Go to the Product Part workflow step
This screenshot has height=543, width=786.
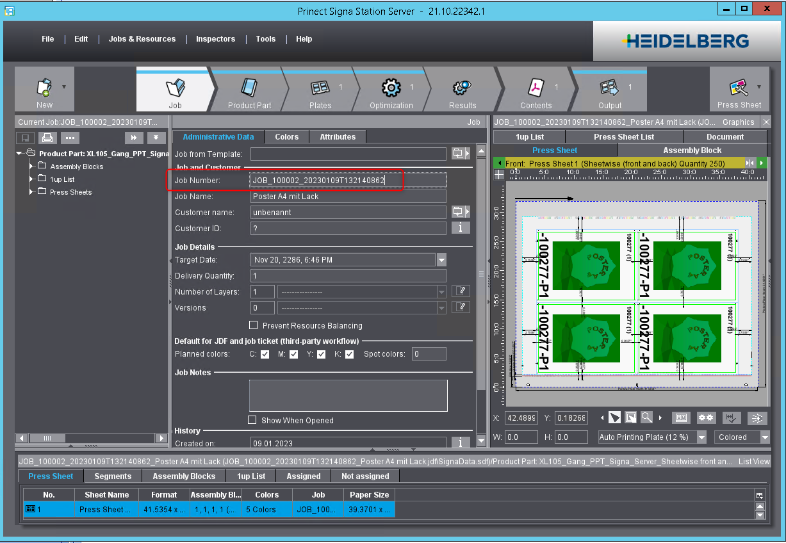pos(249,90)
